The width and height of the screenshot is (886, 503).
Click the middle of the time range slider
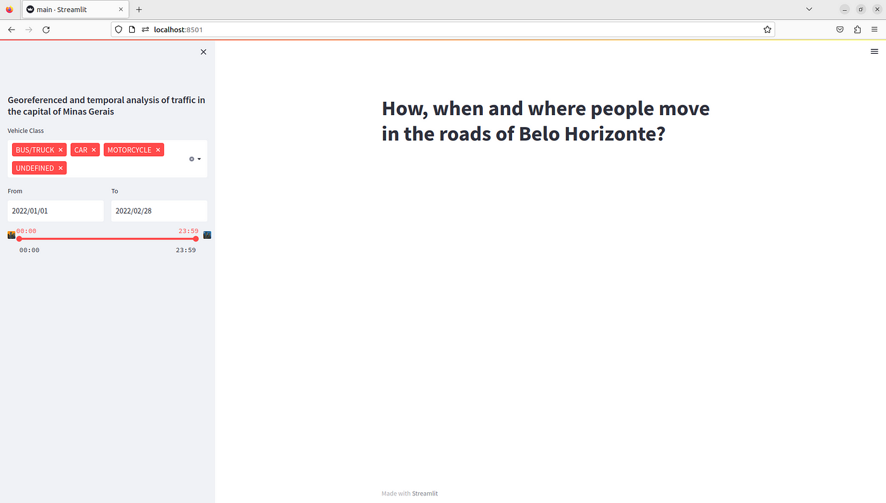point(108,239)
